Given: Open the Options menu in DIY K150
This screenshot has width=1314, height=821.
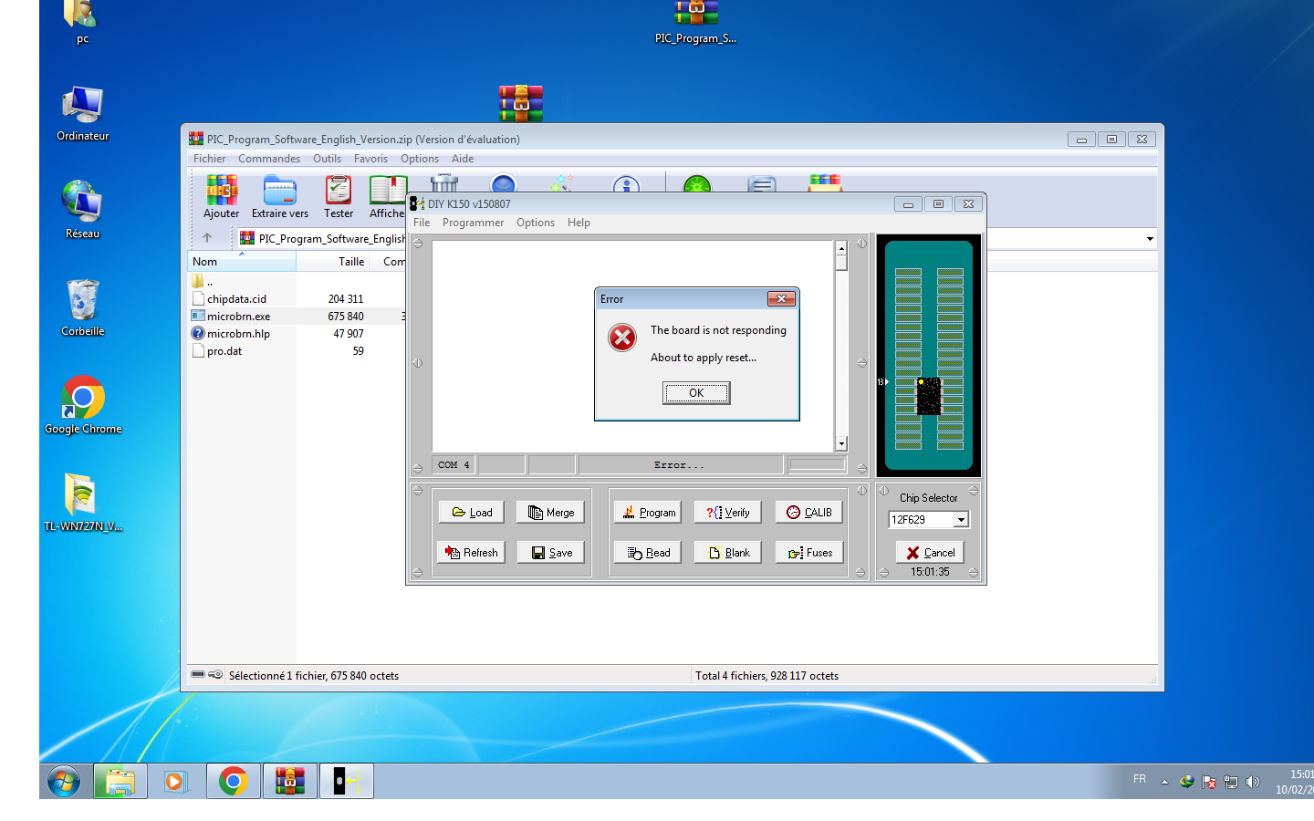Looking at the screenshot, I should click(535, 223).
